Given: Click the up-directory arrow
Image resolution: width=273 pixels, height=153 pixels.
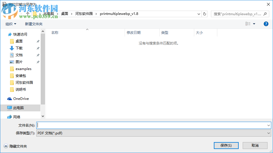Looking at the screenshot, I should 28,14.
